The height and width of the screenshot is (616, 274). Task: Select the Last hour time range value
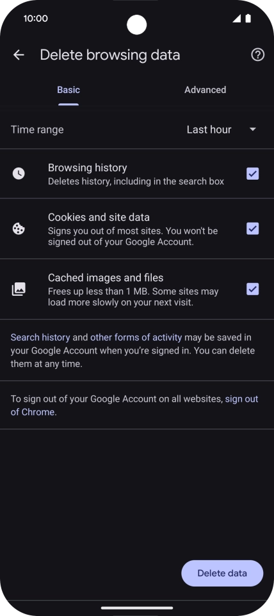coord(209,130)
